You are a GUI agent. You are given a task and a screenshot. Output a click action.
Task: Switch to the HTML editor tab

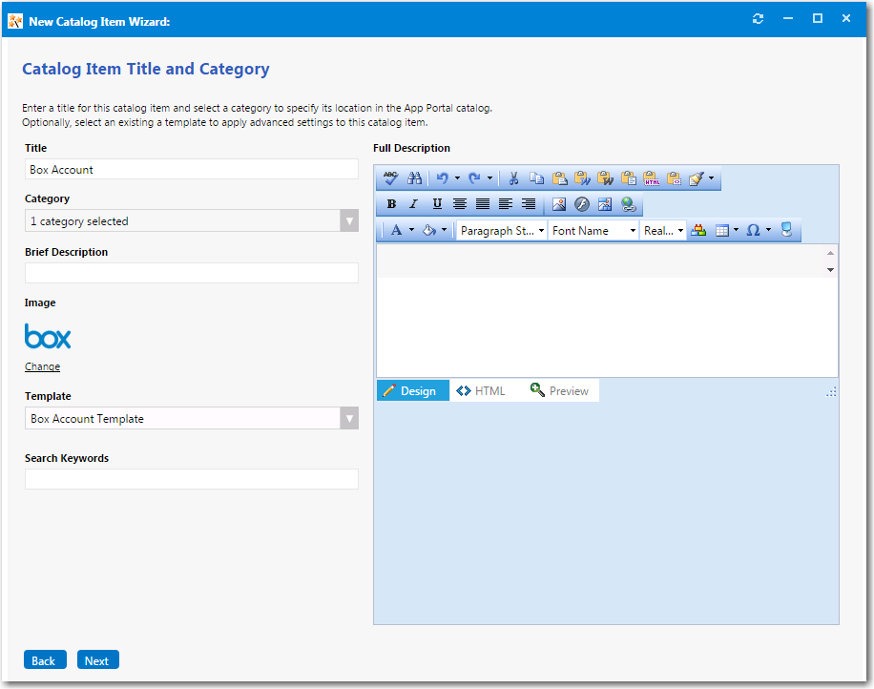(481, 391)
